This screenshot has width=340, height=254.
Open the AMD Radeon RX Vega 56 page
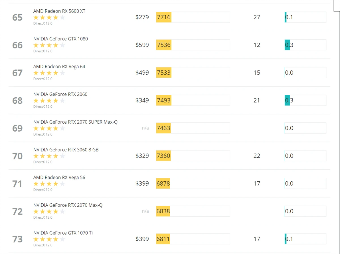tap(59, 177)
